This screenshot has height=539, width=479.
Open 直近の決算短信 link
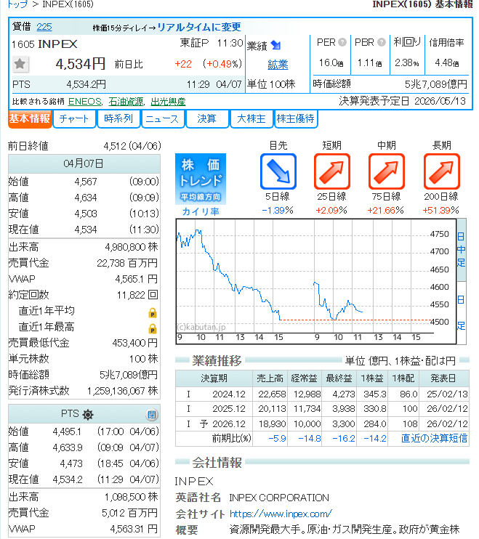coord(434,438)
